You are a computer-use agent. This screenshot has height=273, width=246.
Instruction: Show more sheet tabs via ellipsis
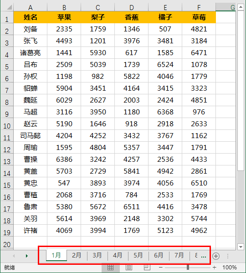pos(204,256)
